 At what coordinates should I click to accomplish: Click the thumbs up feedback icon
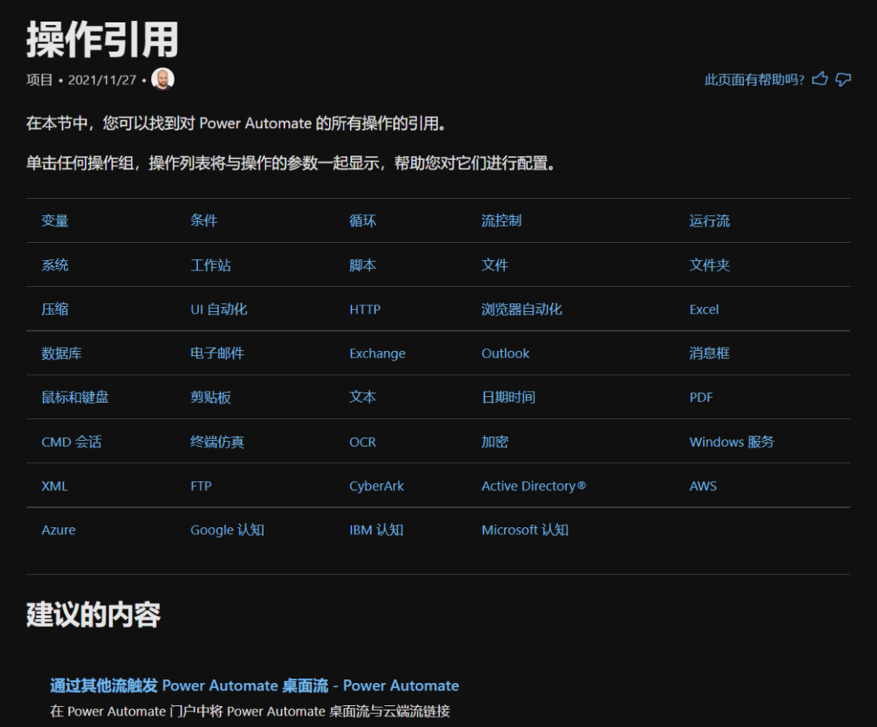(x=819, y=79)
